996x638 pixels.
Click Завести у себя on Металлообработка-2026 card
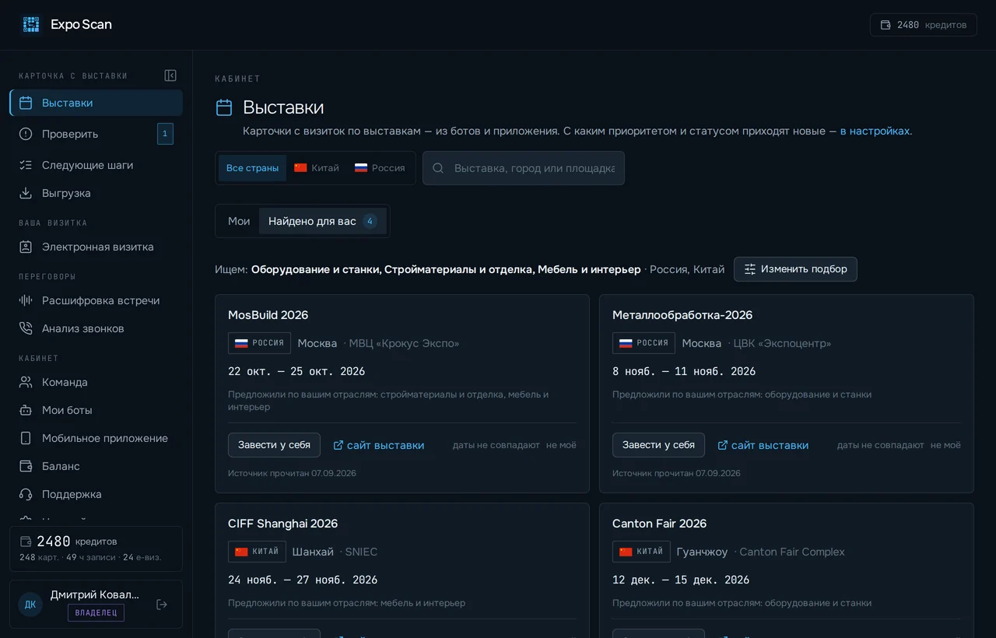click(x=658, y=445)
